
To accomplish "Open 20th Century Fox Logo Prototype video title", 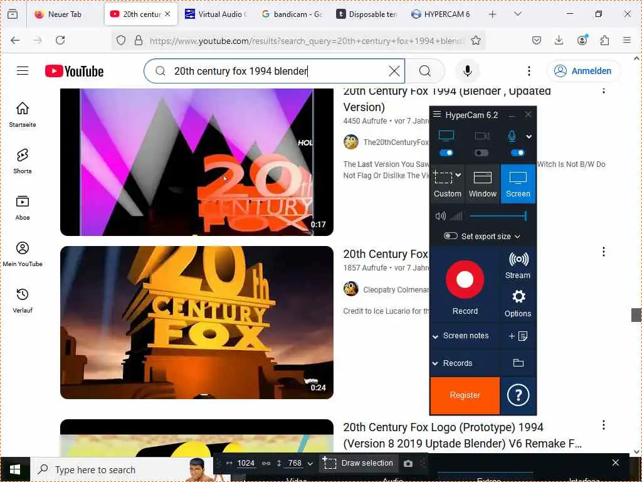I will (x=462, y=436).
